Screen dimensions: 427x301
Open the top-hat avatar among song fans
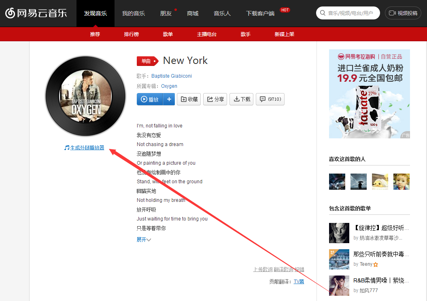coord(337,182)
